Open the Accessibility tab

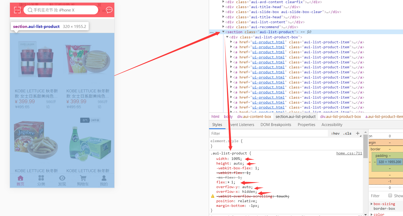click(332, 125)
